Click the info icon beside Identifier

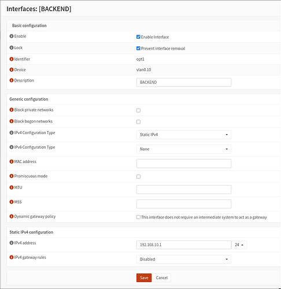pyautogui.click(x=12, y=59)
